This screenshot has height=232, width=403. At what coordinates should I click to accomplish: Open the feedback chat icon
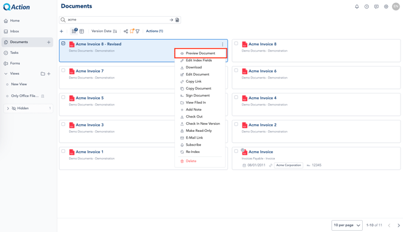377,7
